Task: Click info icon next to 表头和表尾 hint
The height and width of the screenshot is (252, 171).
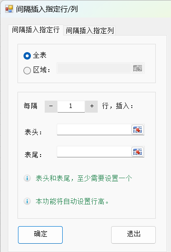Action: pos(27,178)
